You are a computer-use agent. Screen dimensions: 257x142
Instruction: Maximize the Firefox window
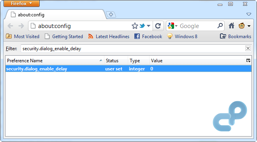pyautogui.click(x=231, y=4)
